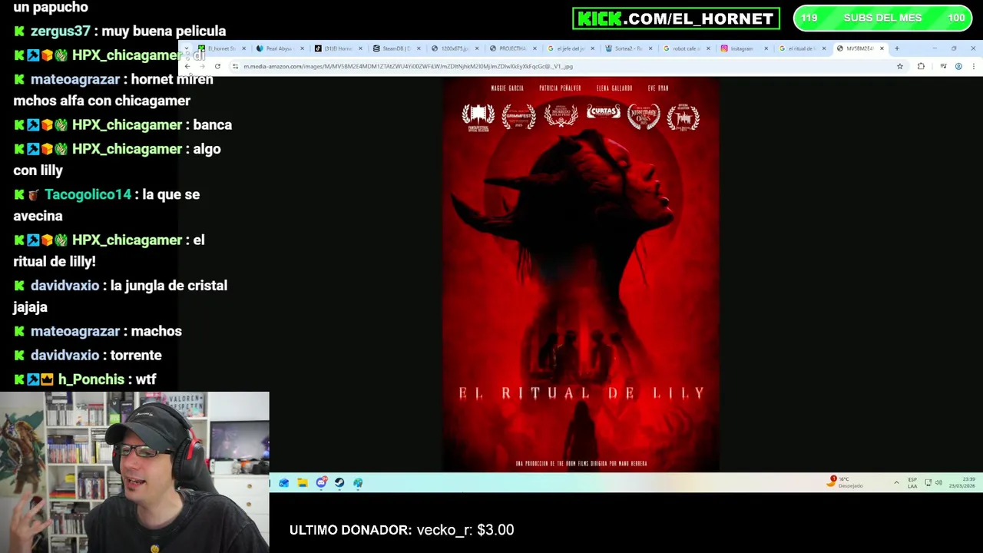Open the browser extensions puzzle icon
983x553 pixels.
921,67
